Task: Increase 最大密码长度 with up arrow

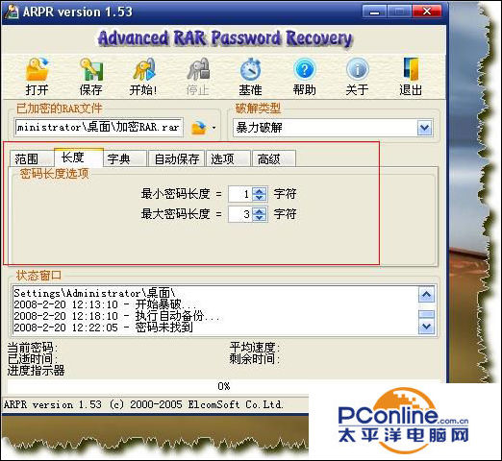Action: coord(260,210)
